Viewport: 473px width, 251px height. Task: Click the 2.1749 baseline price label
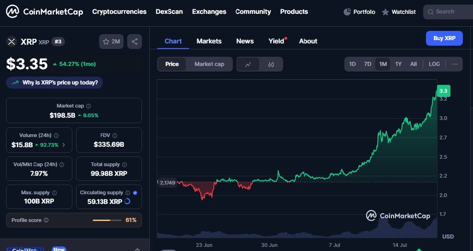click(x=167, y=183)
